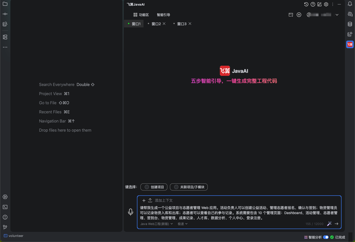355x242 pixels.
Task: Expand the account dropdown chevron
Action: coord(337,15)
